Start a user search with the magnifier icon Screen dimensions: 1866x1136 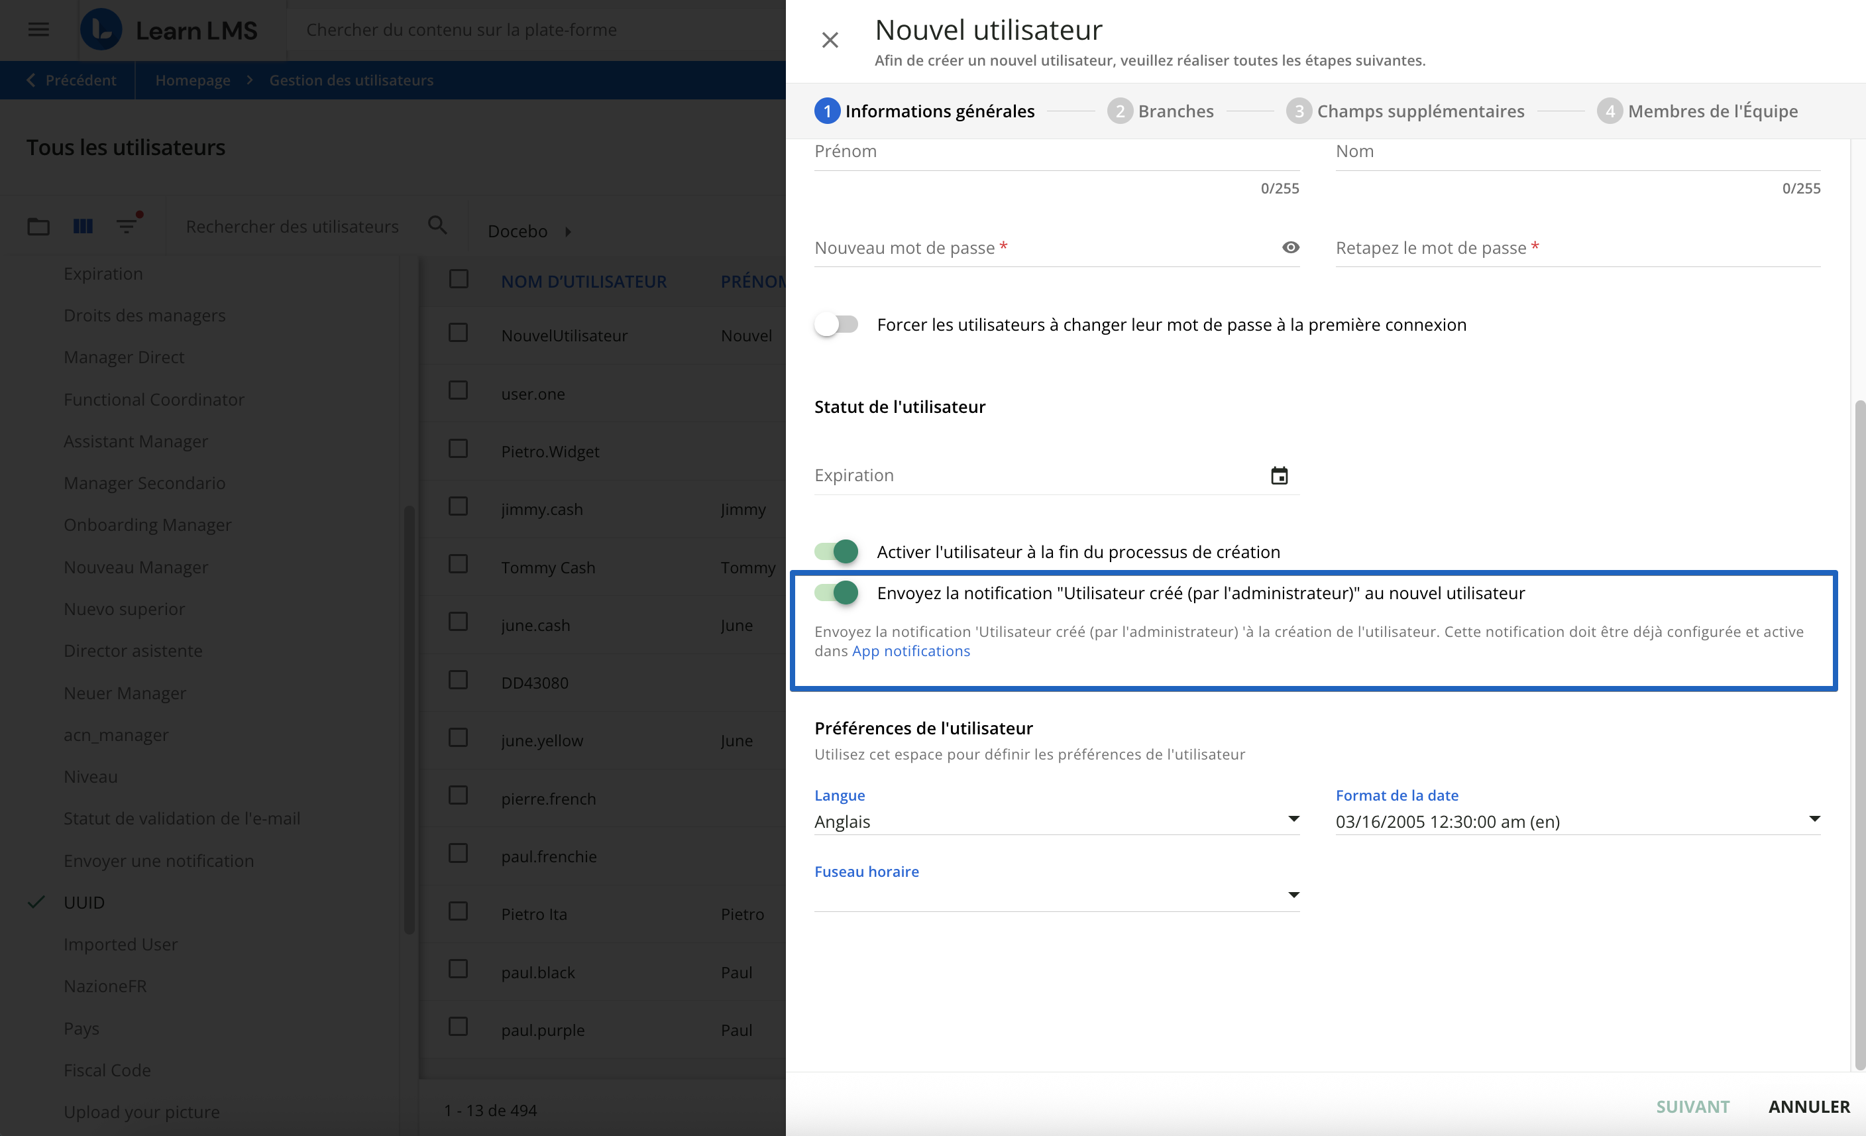click(438, 226)
